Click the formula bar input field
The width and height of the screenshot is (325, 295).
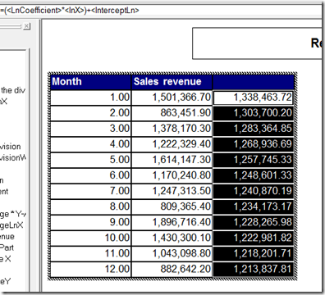[161, 11]
